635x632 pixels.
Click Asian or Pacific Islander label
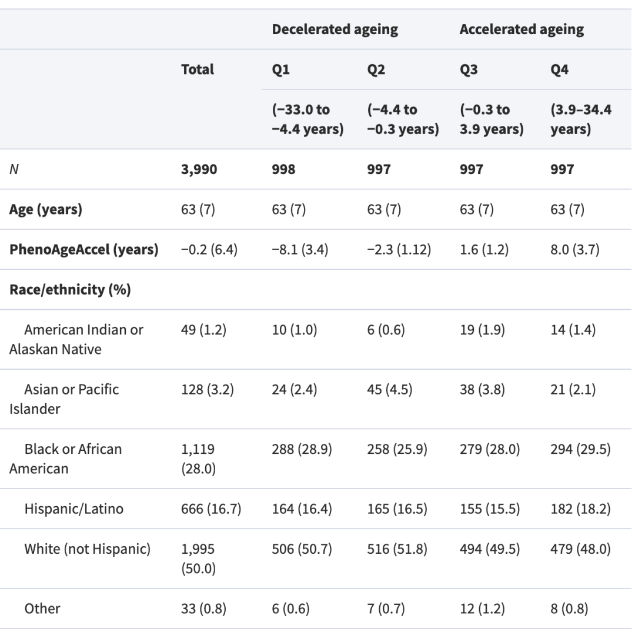(x=64, y=399)
